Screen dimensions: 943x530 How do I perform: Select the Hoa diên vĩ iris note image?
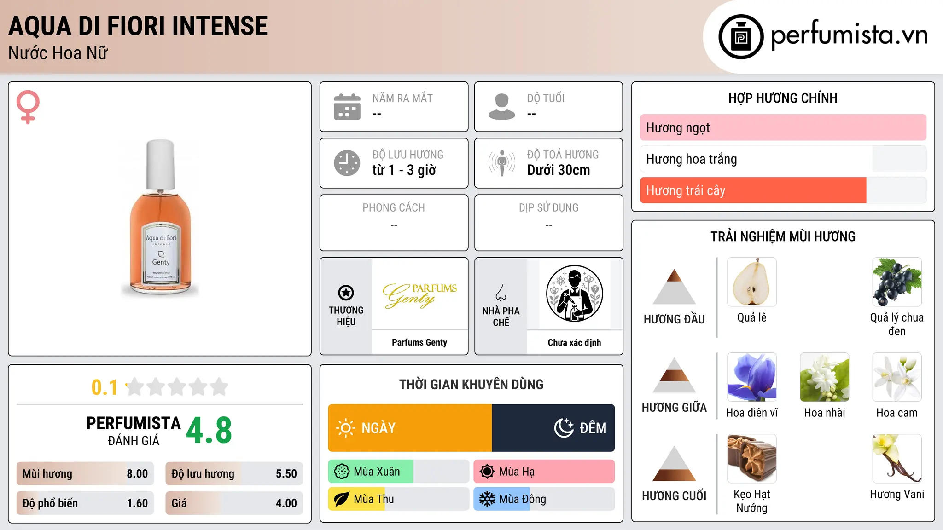tap(752, 377)
